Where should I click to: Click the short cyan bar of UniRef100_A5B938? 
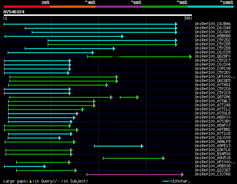pyautogui.click(x=24, y=166)
